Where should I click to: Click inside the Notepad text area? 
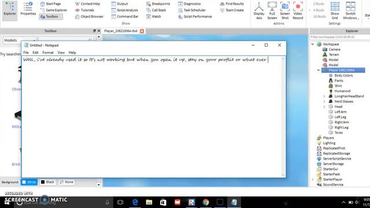pos(152,117)
